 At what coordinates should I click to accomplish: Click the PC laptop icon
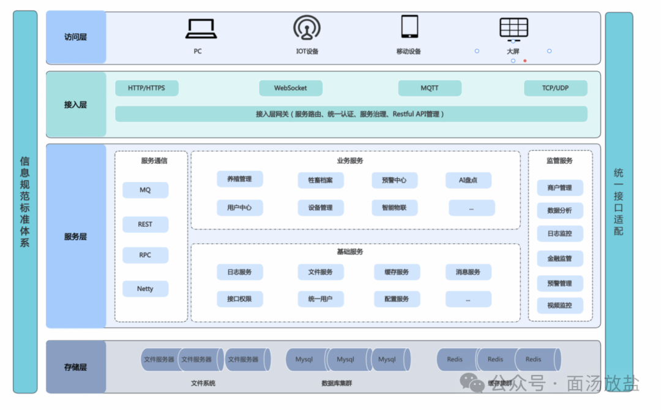[x=201, y=29]
